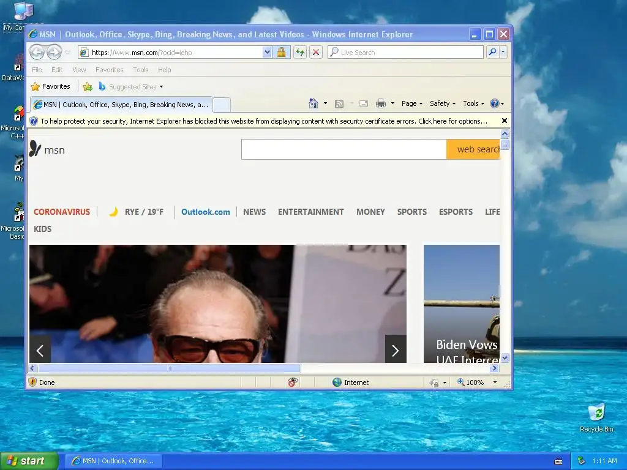The height and width of the screenshot is (470, 627).
Task: Click the Internet zone globe icon
Action: coord(337,382)
